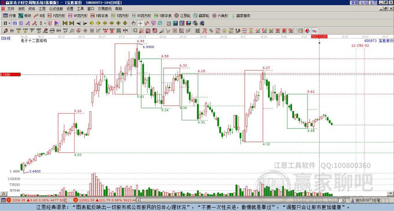Open the 文件 menu
394x211 pixels.
click(x=11, y=9)
